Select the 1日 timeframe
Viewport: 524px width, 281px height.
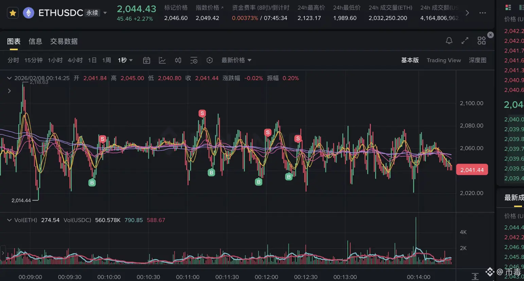click(x=92, y=60)
